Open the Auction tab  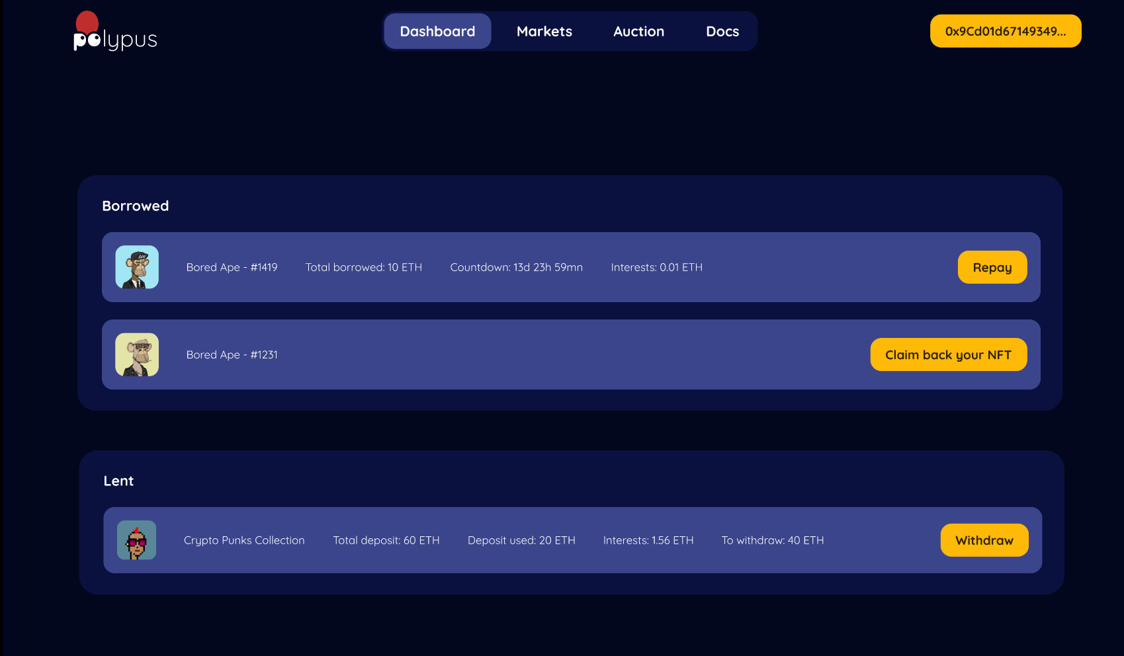pyautogui.click(x=638, y=31)
